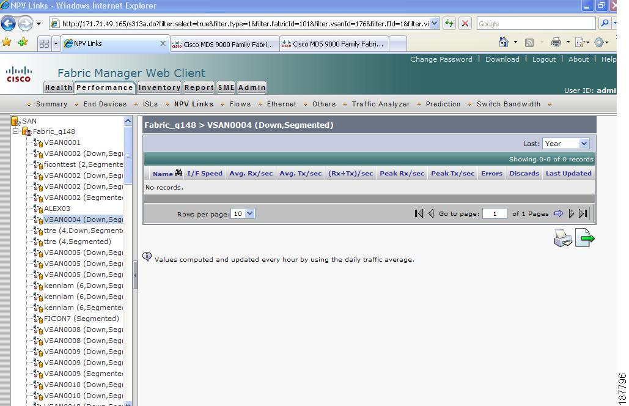Click the IE Print toolbar icon
The image size is (629, 406).
[556, 42]
